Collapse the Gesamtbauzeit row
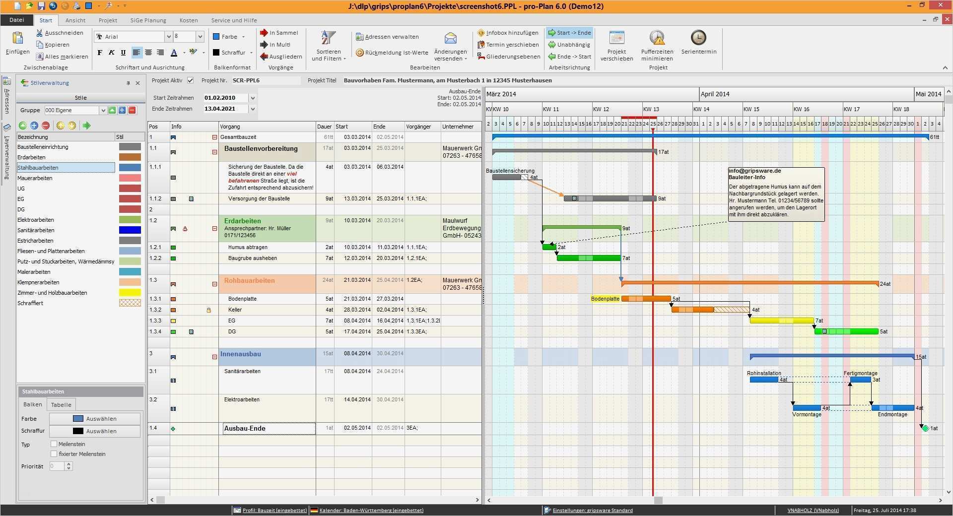The image size is (953, 516). (215, 137)
